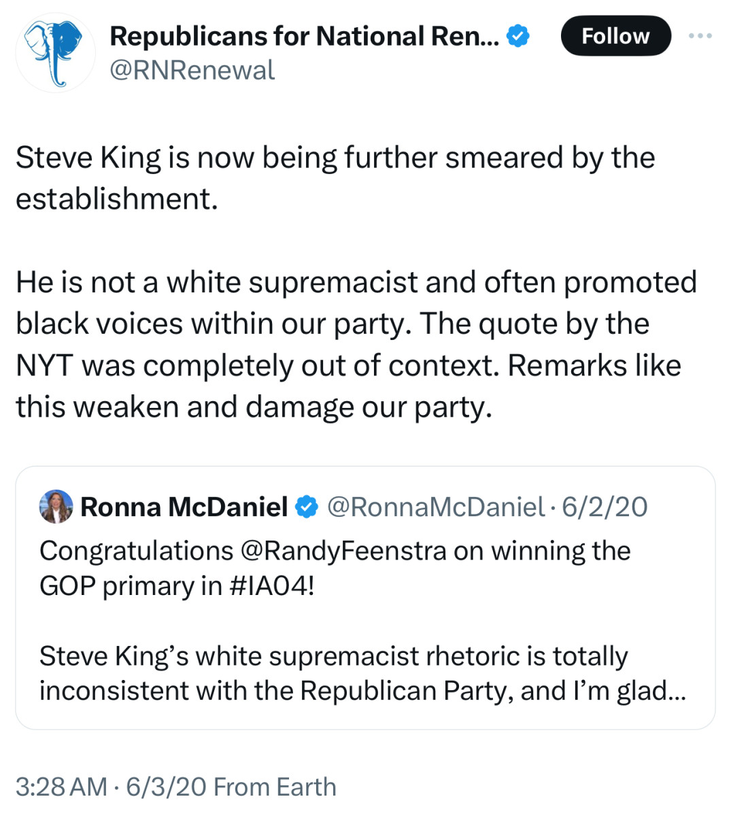
Task: Toggle the Follow button to follow RNRenewal
Action: 615,36
